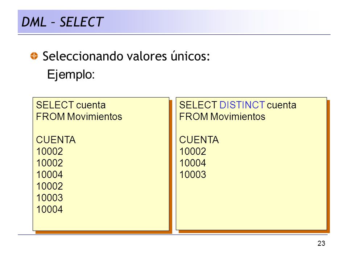The width and height of the screenshot is (348, 261).
Task: Click 10002 value in the right box
Action: [x=192, y=152]
